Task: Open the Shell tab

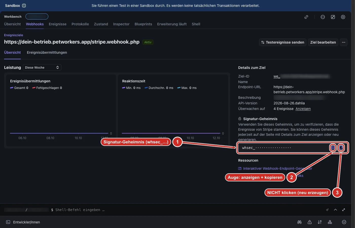Action: pos(196,24)
